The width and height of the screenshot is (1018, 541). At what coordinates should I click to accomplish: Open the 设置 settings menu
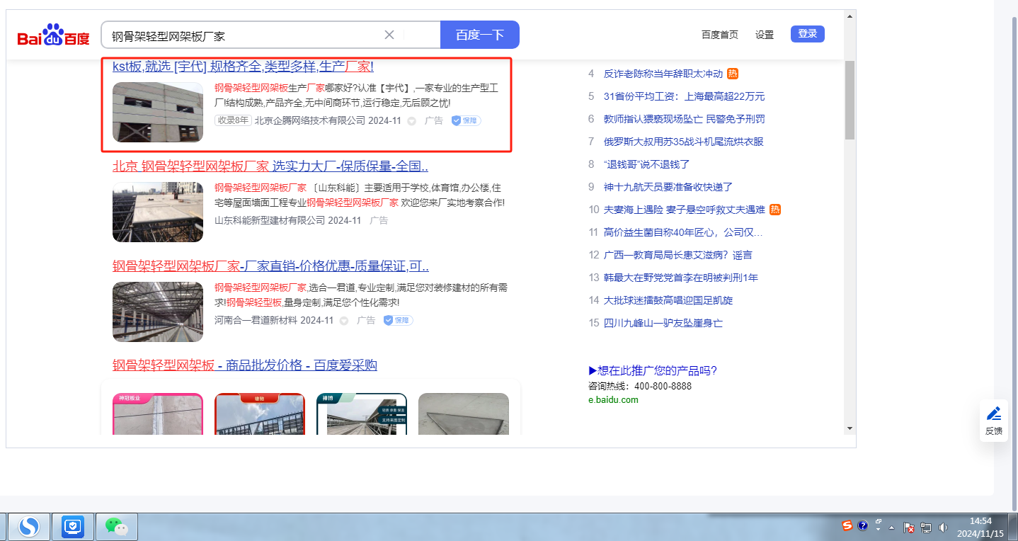click(x=765, y=35)
